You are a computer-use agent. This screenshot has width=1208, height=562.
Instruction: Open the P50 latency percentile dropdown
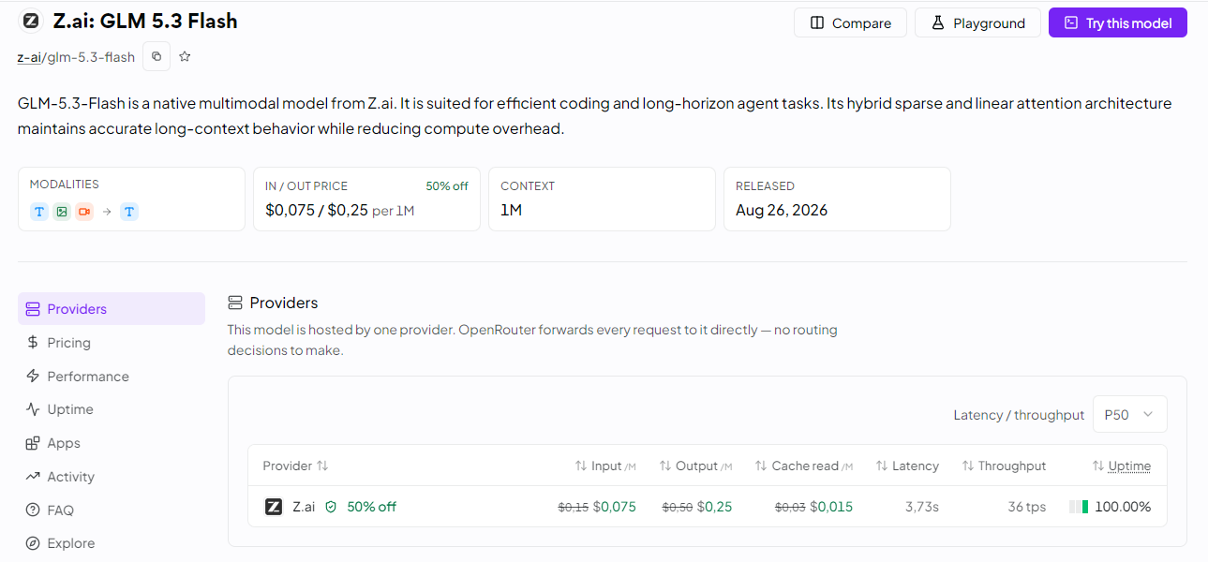tap(1129, 414)
